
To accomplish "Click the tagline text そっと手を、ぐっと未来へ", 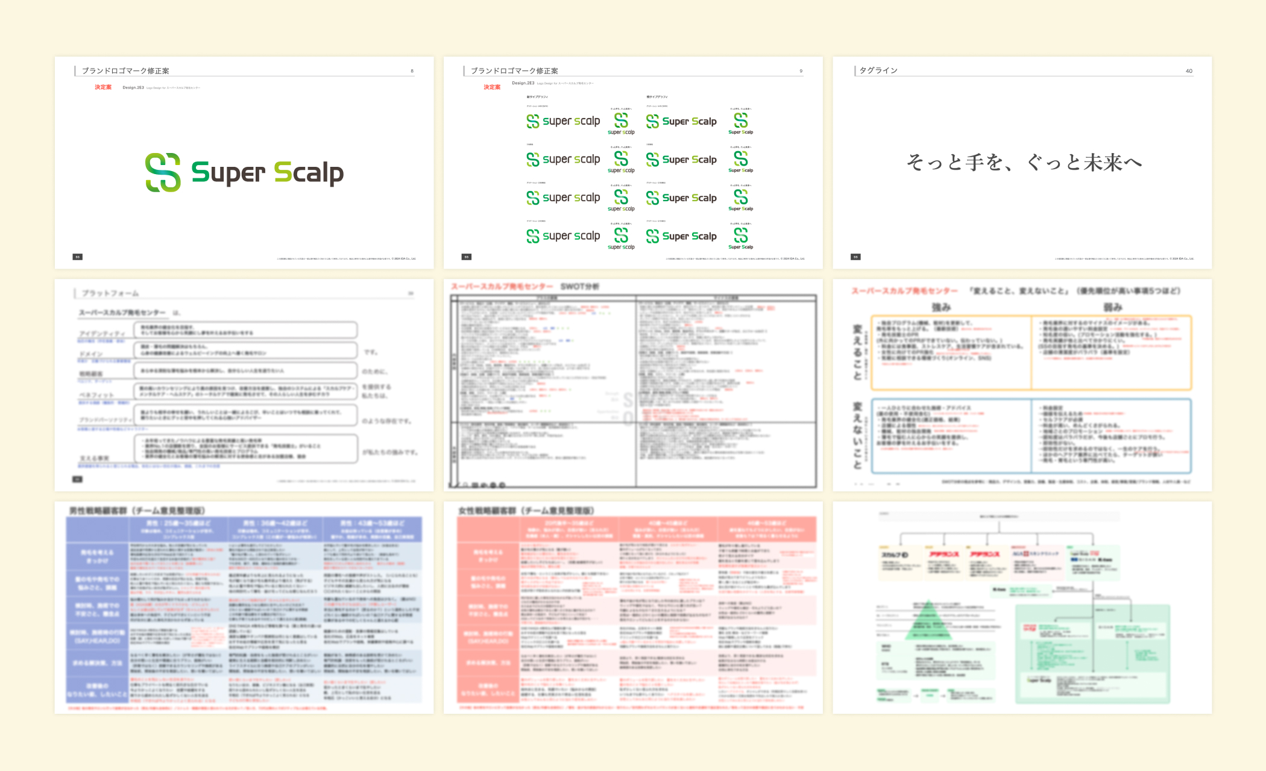I will [1024, 162].
